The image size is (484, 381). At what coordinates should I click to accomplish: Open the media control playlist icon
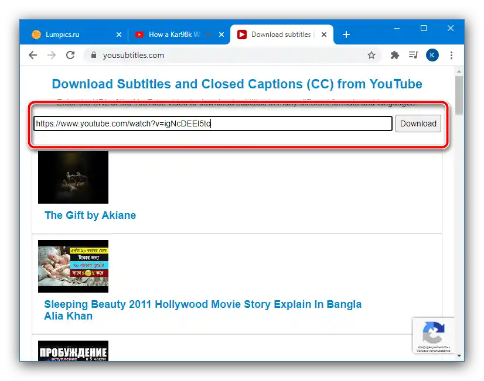(x=413, y=55)
